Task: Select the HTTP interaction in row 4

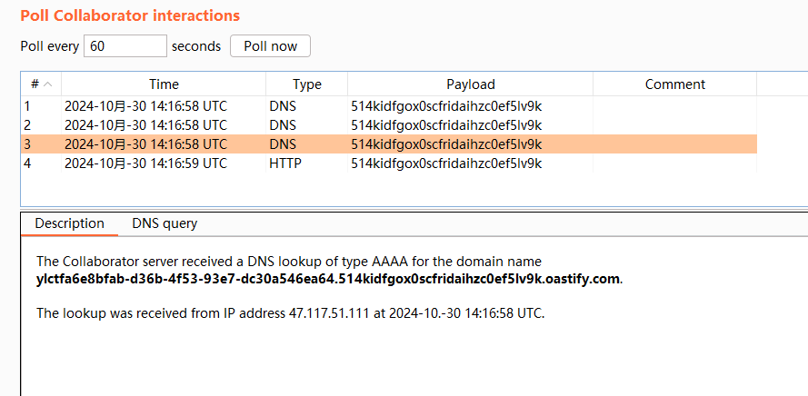Action: pyautogui.click(x=285, y=163)
